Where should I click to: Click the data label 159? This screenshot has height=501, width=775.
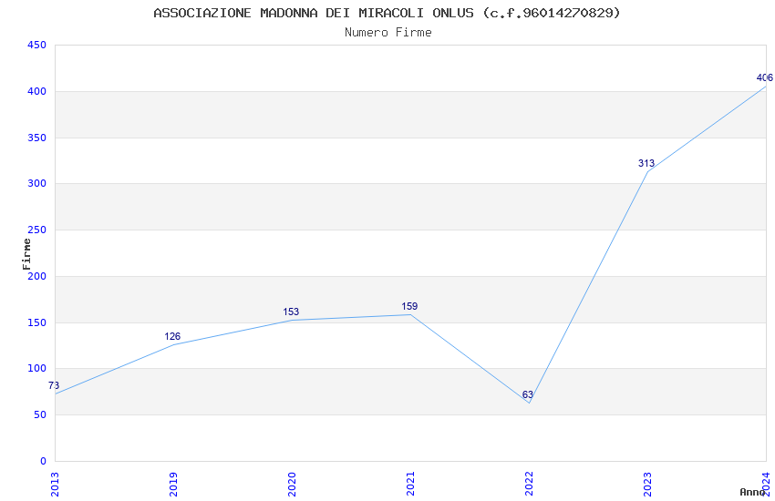click(x=409, y=306)
